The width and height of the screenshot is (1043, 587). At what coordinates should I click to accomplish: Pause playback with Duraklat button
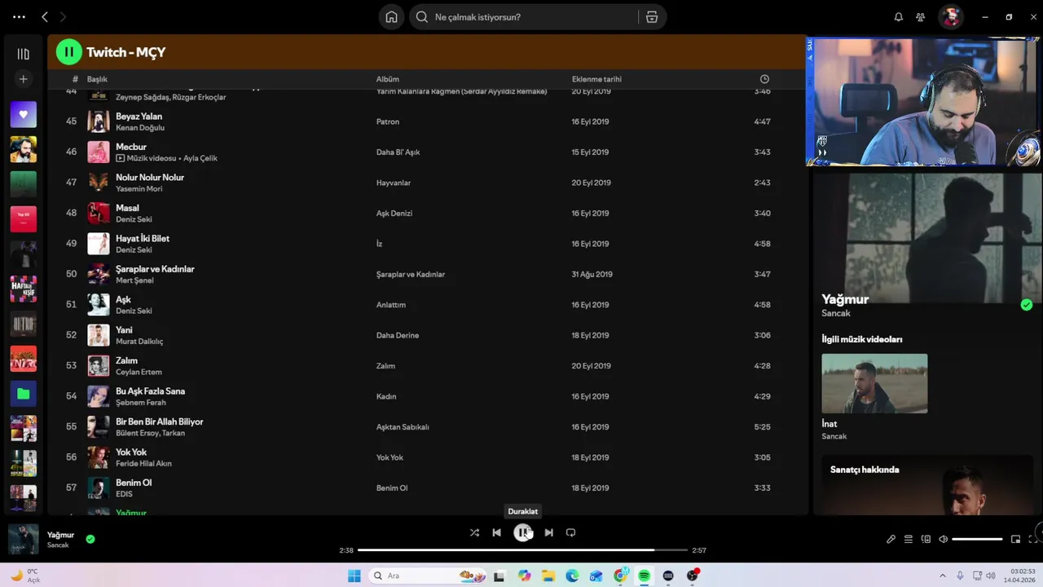(x=522, y=532)
